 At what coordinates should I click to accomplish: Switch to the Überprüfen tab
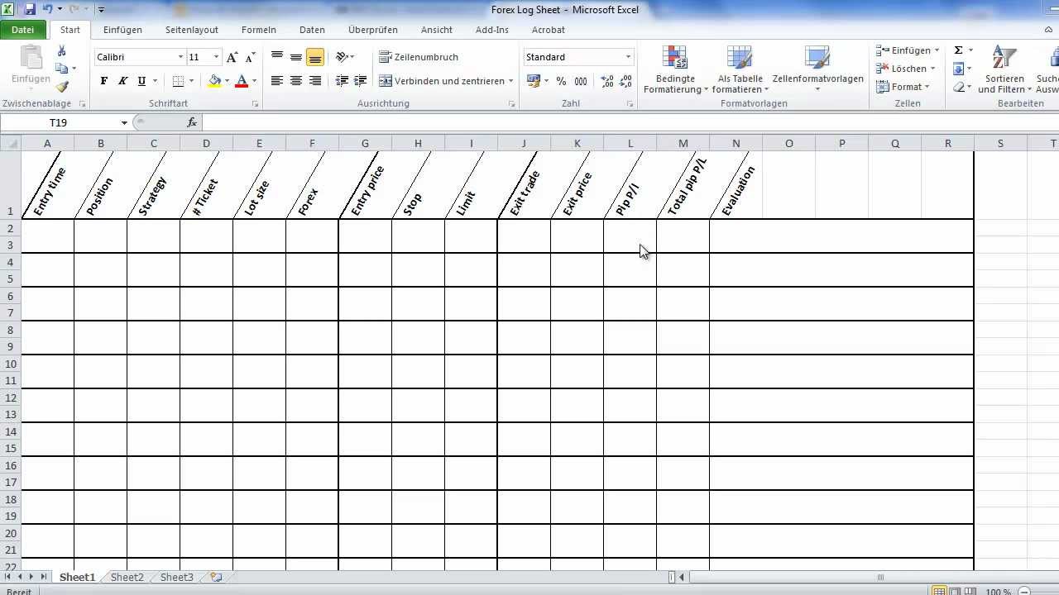[373, 30]
